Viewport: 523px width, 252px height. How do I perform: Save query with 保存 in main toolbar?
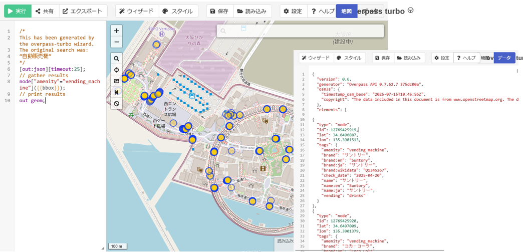220,11
